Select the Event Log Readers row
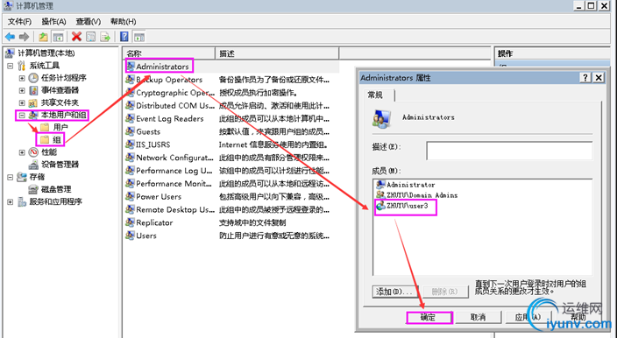The image size is (617, 338). (x=231, y=119)
